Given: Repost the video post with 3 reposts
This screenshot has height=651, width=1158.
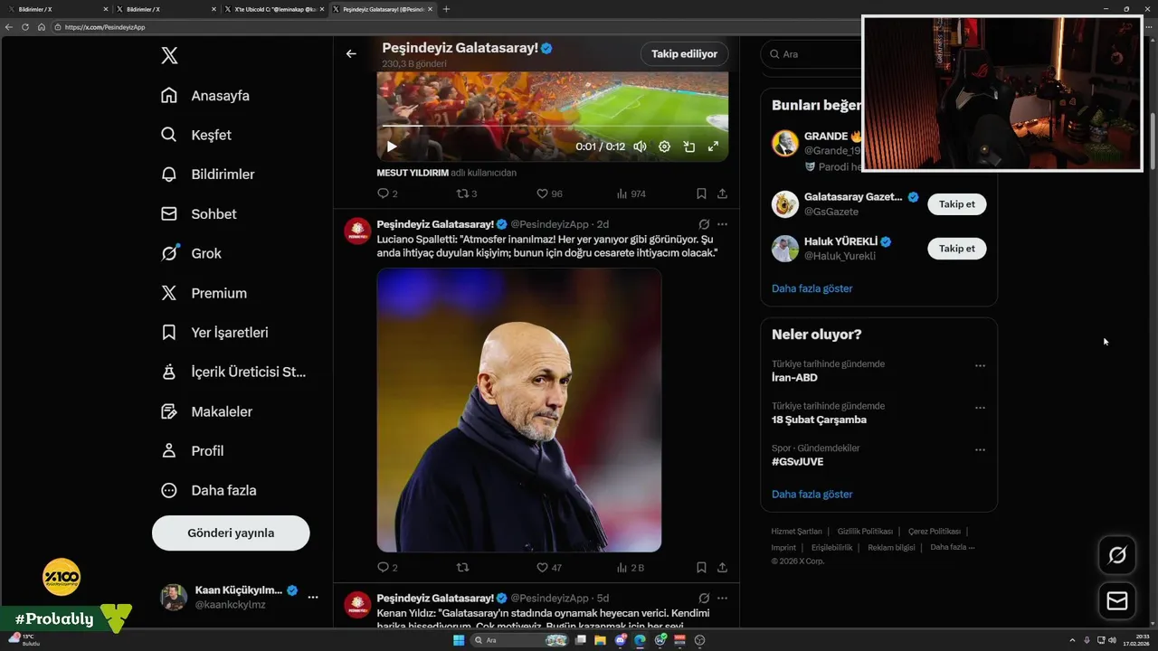Looking at the screenshot, I should [x=467, y=193].
